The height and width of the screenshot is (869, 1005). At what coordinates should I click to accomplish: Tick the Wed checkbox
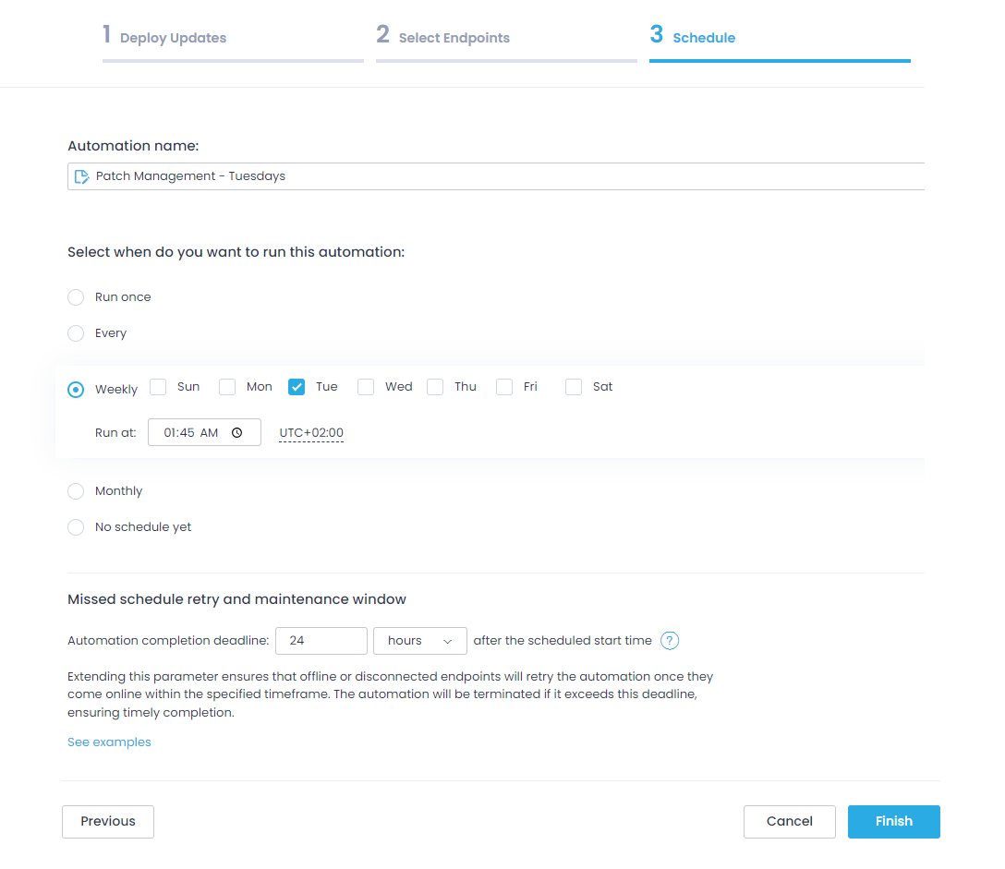pos(366,387)
